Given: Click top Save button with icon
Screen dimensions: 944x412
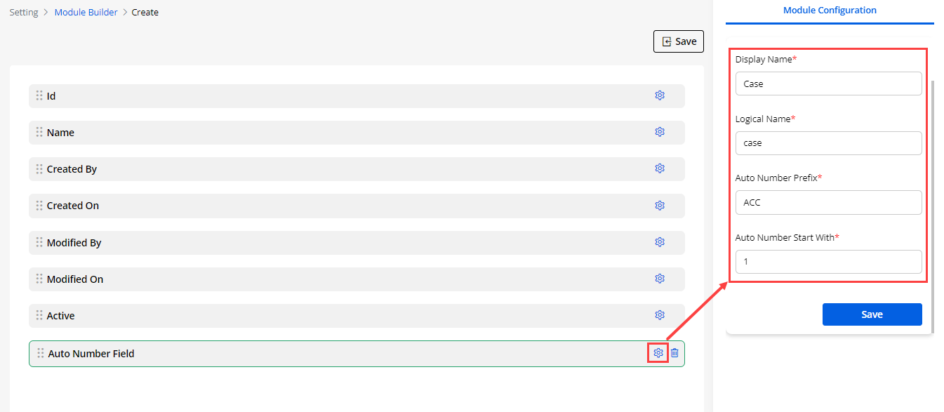Looking at the screenshot, I should [x=679, y=41].
